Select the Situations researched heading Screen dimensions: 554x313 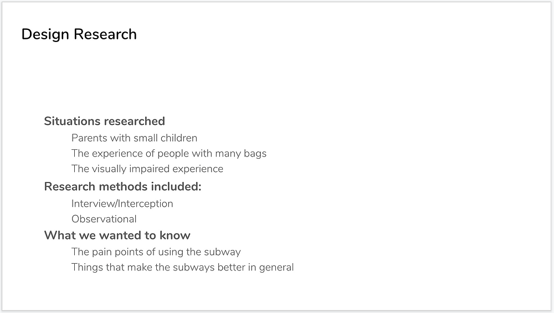point(104,121)
